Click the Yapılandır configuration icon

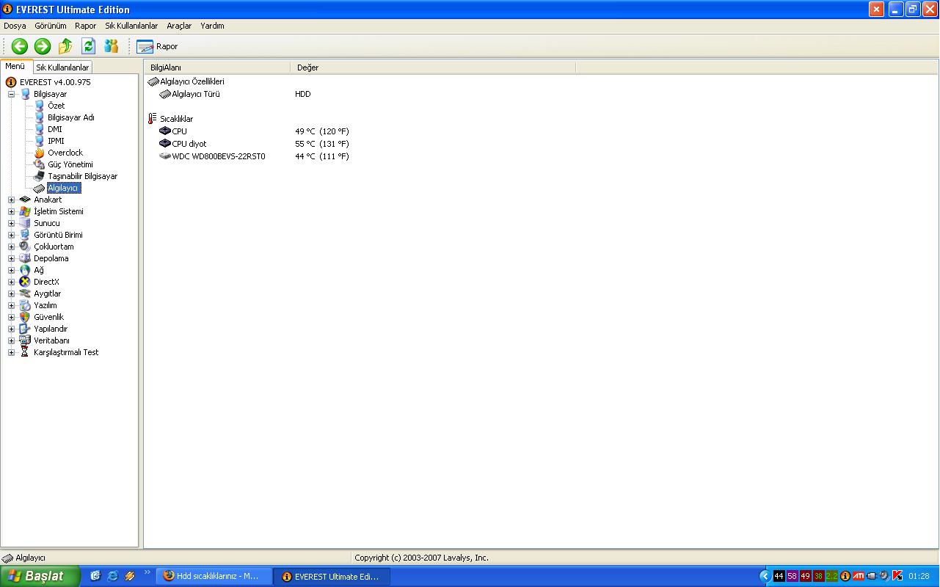click(25, 329)
